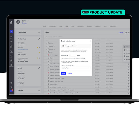Expand the Steve client name chevron
Image resolution: width=139 pixels, height=116 pixels.
pos(28,21)
